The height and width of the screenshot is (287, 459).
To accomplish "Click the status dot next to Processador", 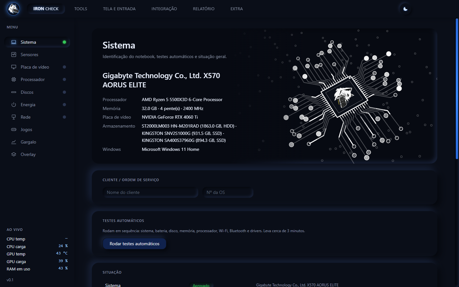I will pos(64,79).
